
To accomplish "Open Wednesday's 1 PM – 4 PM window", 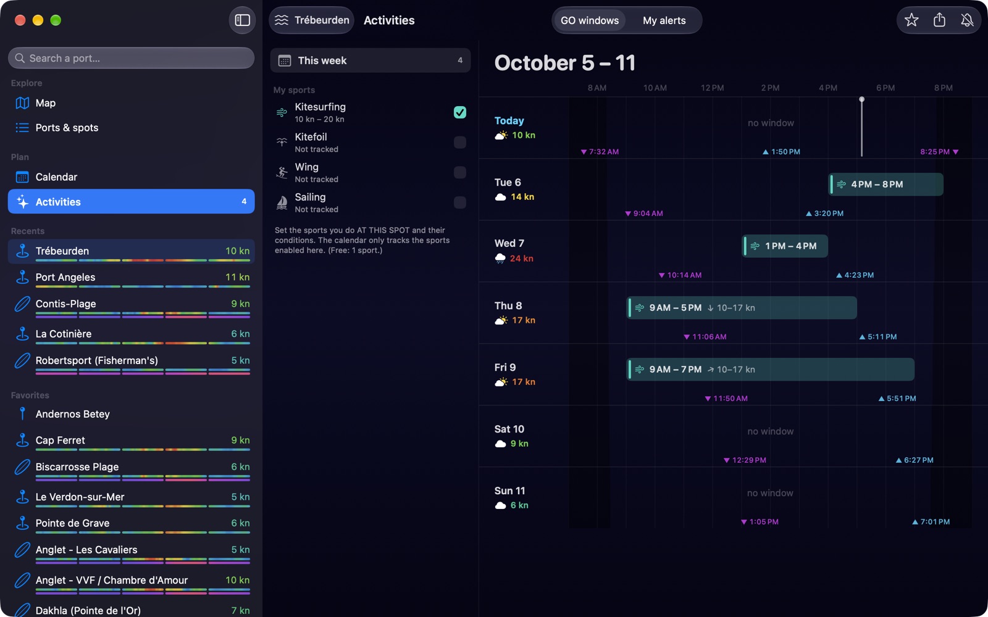I will click(785, 246).
